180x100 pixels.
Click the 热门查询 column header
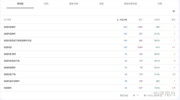coord(7,20)
